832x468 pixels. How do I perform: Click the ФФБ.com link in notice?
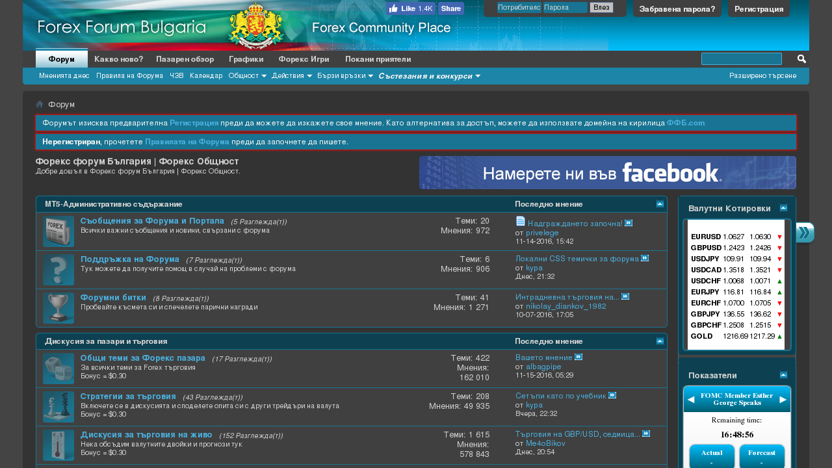[x=685, y=123]
